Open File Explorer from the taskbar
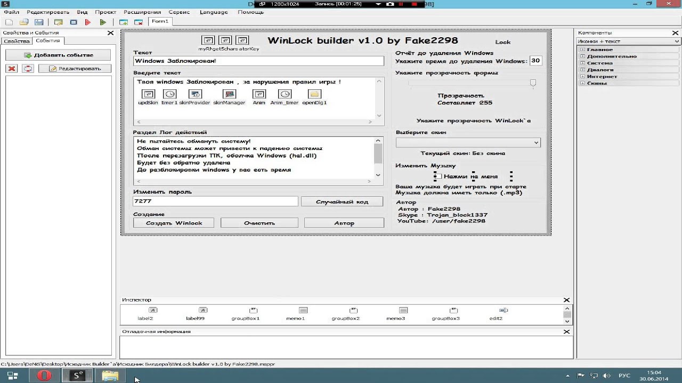 click(x=110, y=376)
